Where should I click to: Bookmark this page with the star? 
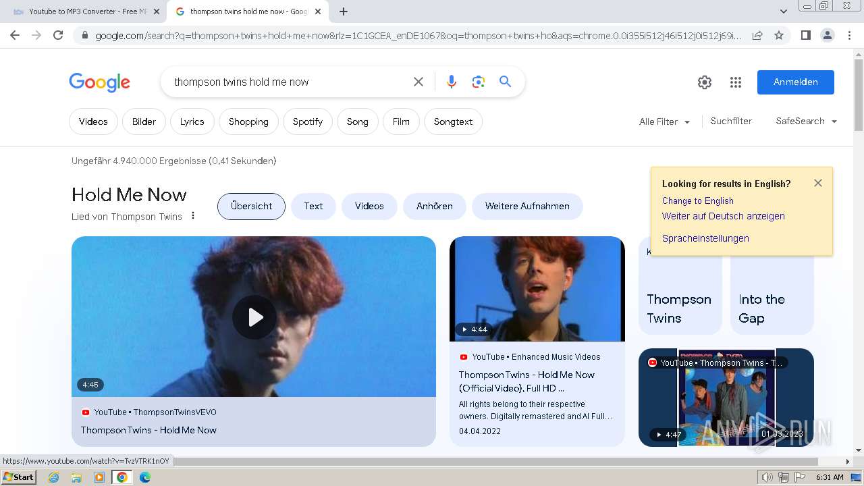(779, 35)
